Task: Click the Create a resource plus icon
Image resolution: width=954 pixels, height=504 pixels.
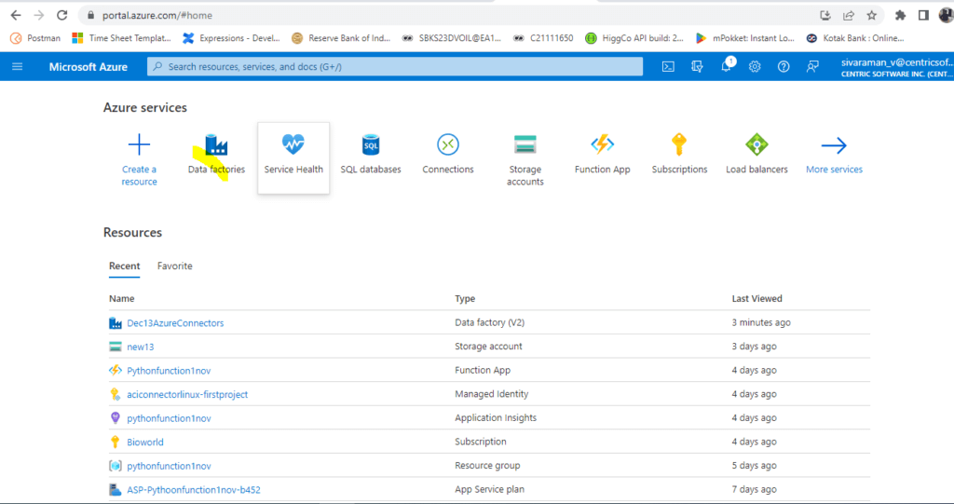Action: point(139,145)
